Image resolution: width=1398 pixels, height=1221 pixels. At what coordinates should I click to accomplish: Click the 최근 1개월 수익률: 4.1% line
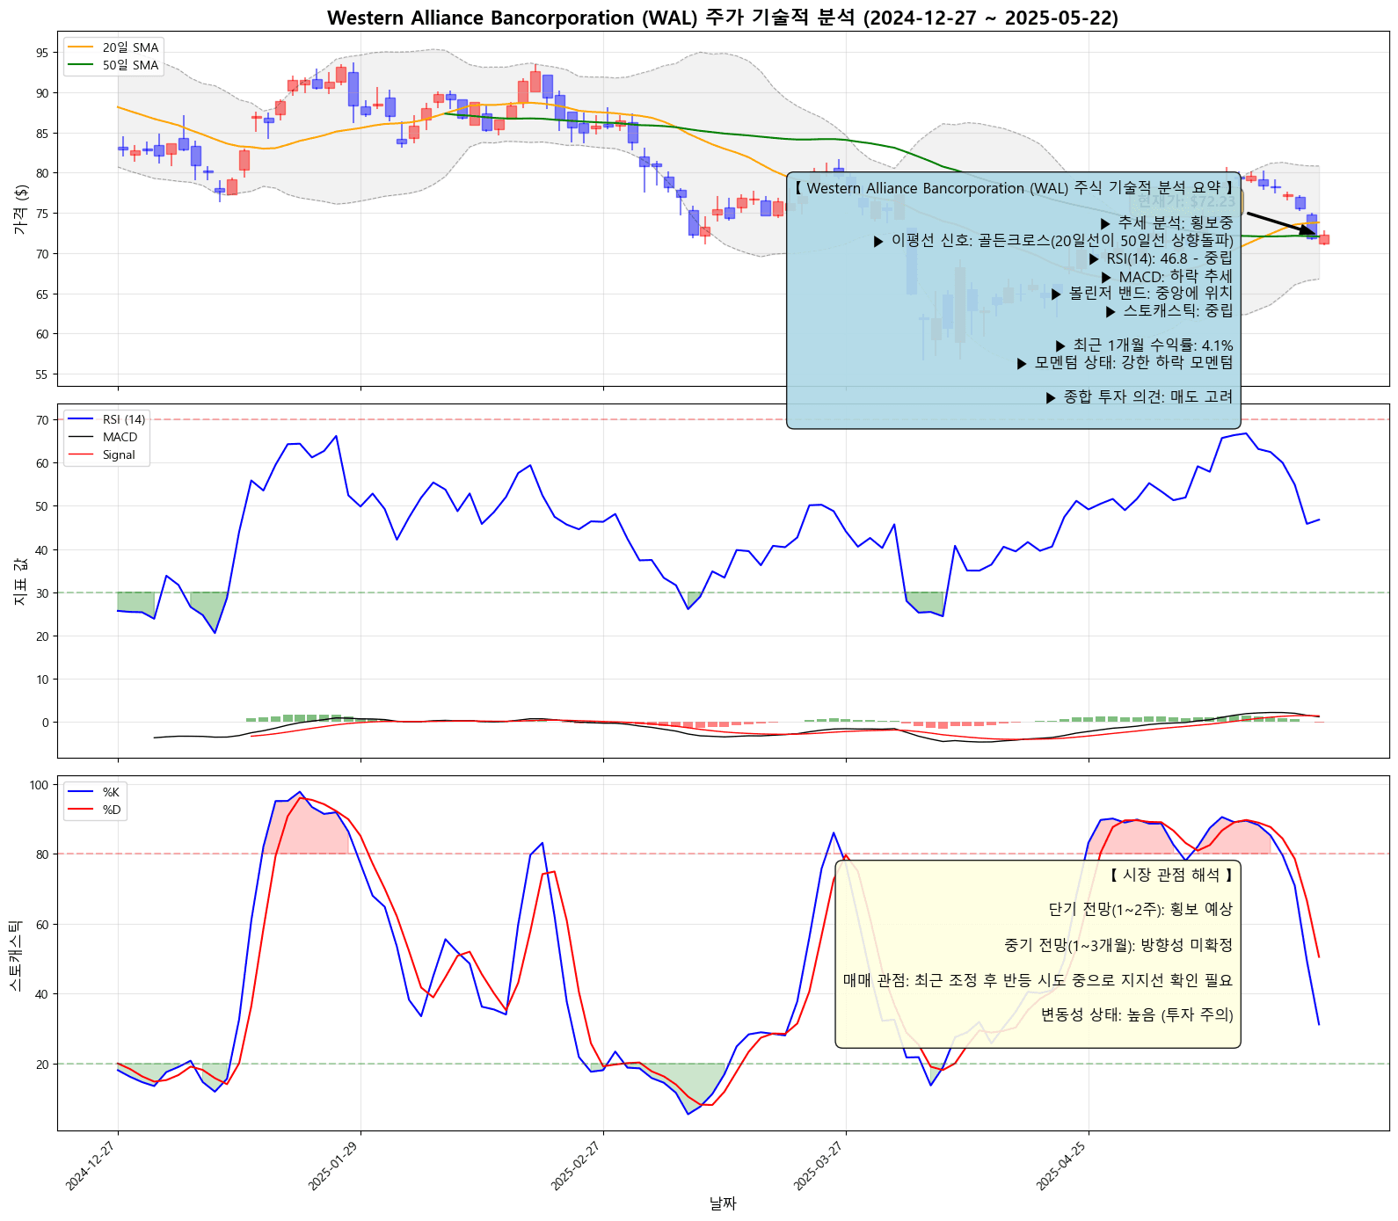(x=1144, y=345)
